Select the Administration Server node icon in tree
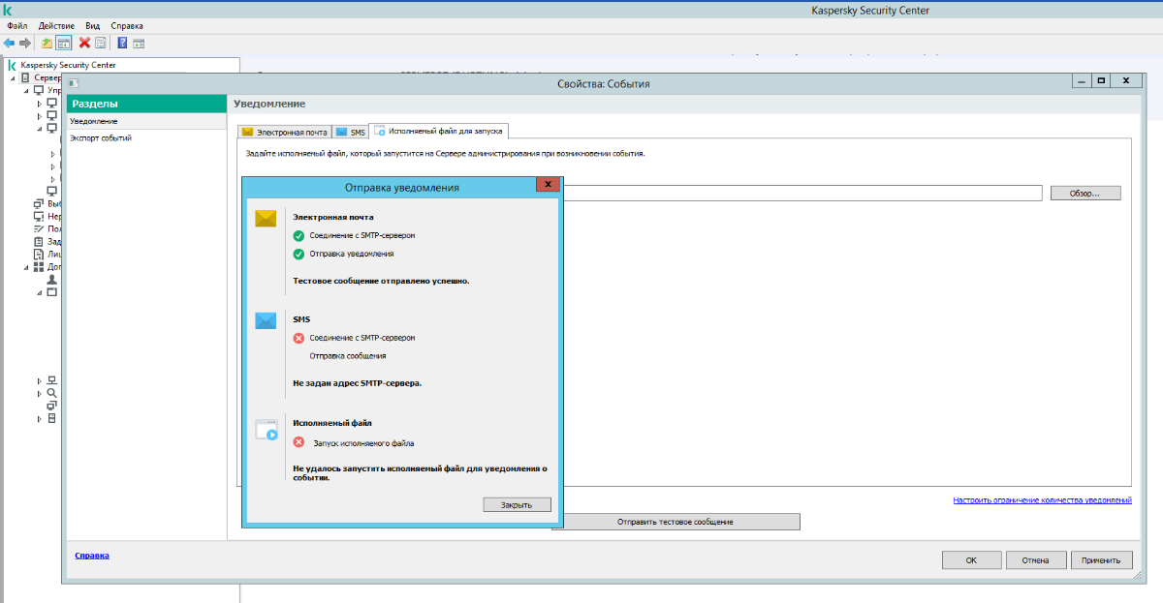This screenshot has width=1163, height=603. pyautogui.click(x=26, y=77)
